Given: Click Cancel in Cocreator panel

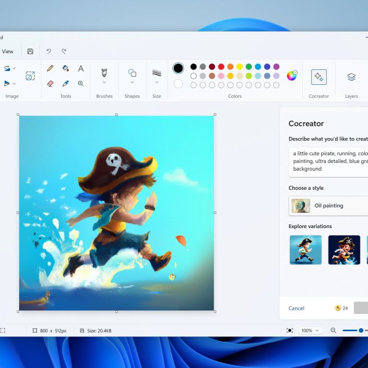Looking at the screenshot, I should click(297, 308).
